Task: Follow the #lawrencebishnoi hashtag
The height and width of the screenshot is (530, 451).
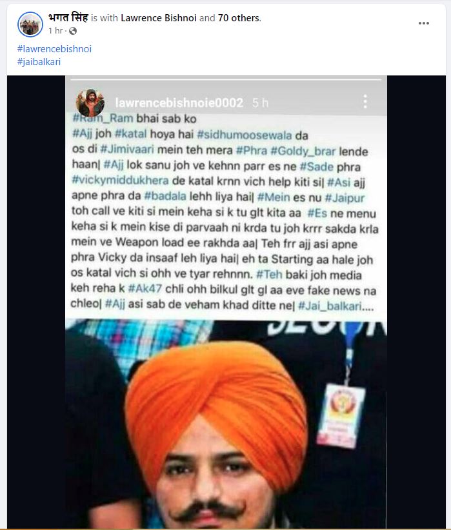Action: [x=54, y=49]
